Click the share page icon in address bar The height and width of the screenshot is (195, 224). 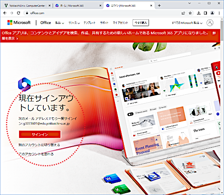tap(183, 13)
